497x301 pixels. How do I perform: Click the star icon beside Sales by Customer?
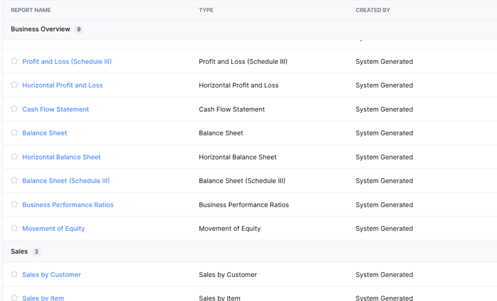pos(14,274)
